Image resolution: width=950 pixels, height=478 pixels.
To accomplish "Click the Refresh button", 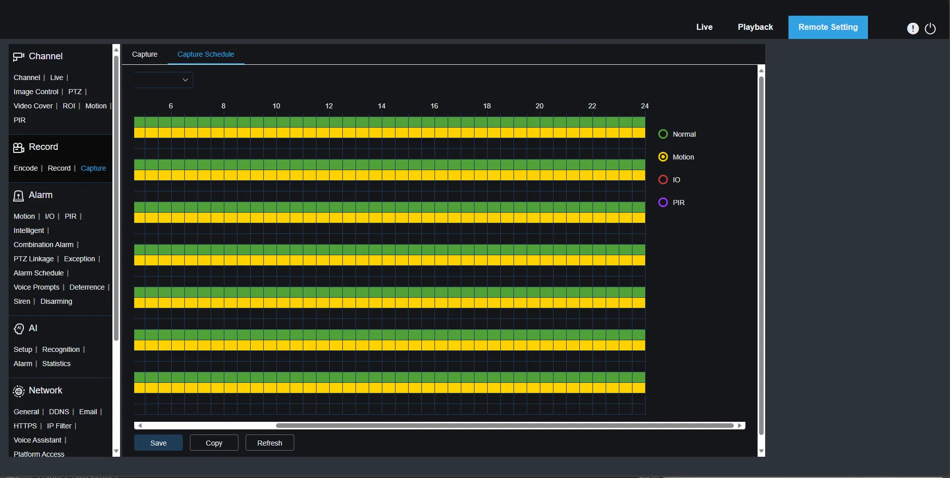I will pyautogui.click(x=269, y=442).
